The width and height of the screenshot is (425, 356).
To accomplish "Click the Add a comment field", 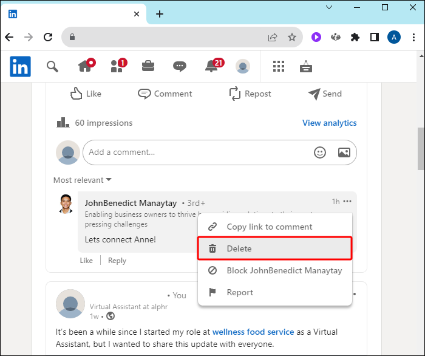I will pos(194,152).
